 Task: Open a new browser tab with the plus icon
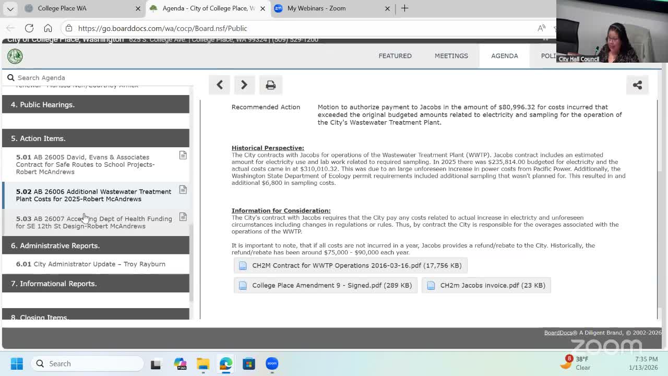[x=404, y=8]
